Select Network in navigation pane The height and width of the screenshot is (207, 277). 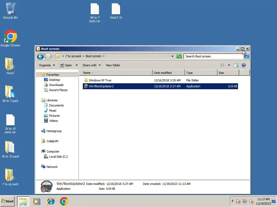tap(49, 167)
